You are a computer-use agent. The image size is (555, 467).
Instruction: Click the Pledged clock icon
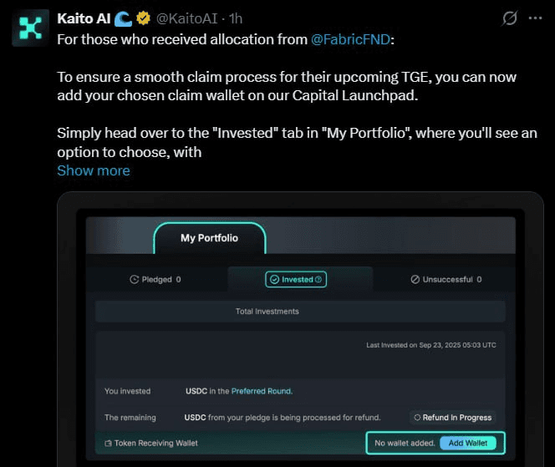point(134,280)
